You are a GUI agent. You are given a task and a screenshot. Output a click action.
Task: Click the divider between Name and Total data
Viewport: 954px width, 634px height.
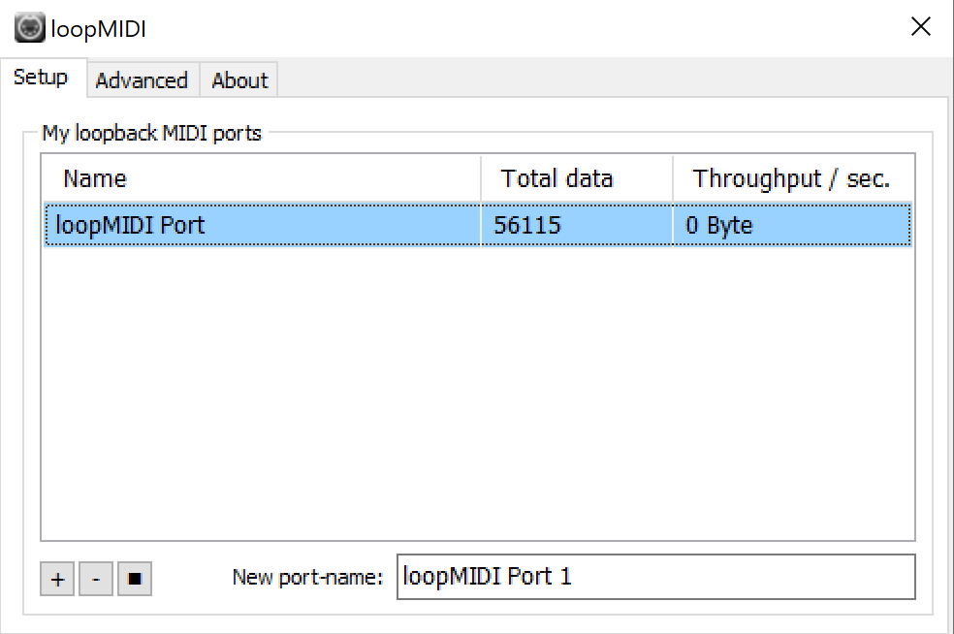(x=481, y=178)
